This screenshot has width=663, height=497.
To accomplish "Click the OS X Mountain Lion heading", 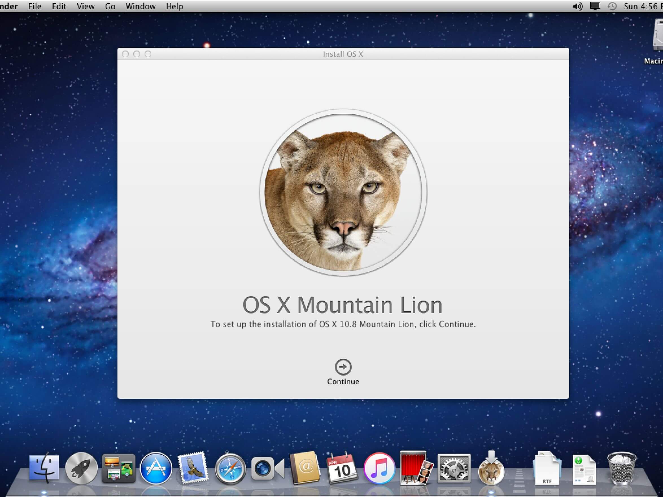I will pyautogui.click(x=343, y=305).
